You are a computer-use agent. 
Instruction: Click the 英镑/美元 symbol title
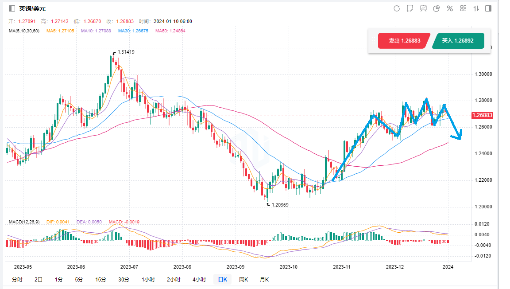point(32,8)
